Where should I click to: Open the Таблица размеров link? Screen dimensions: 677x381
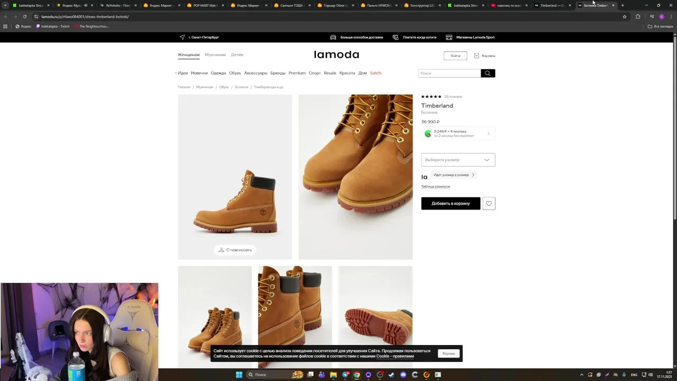click(435, 187)
